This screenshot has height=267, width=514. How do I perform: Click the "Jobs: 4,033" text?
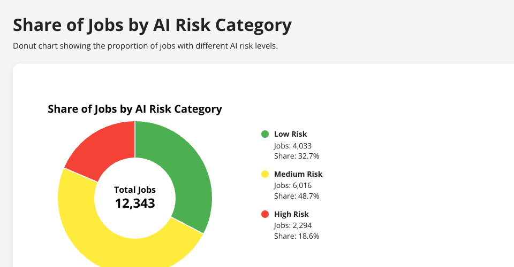pyautogui.click(x=293, y=145)
